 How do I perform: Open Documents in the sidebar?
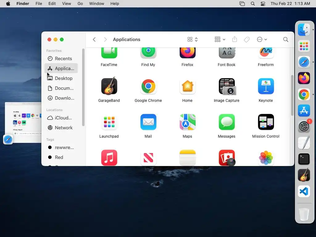click(x=61, y=88)
